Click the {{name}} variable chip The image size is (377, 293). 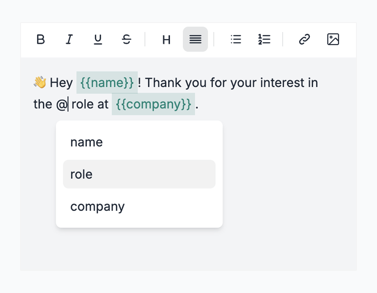(107, 83)
